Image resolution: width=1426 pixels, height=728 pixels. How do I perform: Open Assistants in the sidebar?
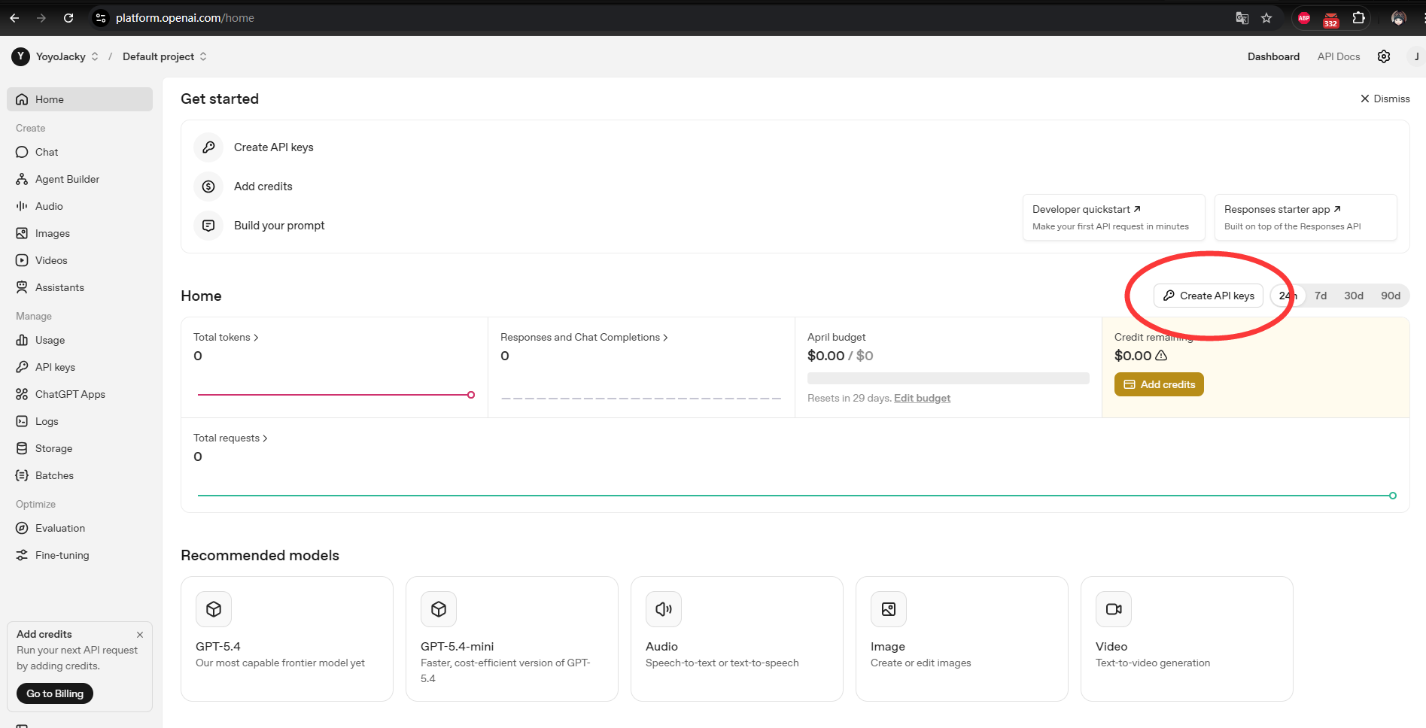(x=80, y=287)
